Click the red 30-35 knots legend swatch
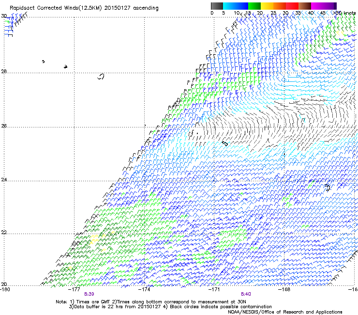 tap(292, 6)
